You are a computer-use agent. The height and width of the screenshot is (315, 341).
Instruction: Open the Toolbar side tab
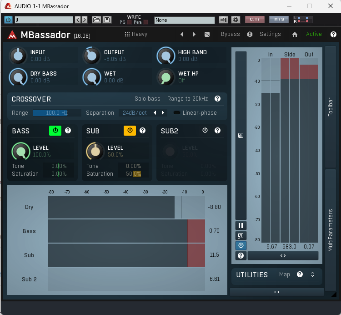coord(331,107)
